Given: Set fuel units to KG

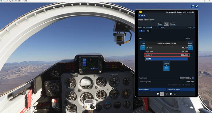Looking at the screenshot, I should click(148, 31).
